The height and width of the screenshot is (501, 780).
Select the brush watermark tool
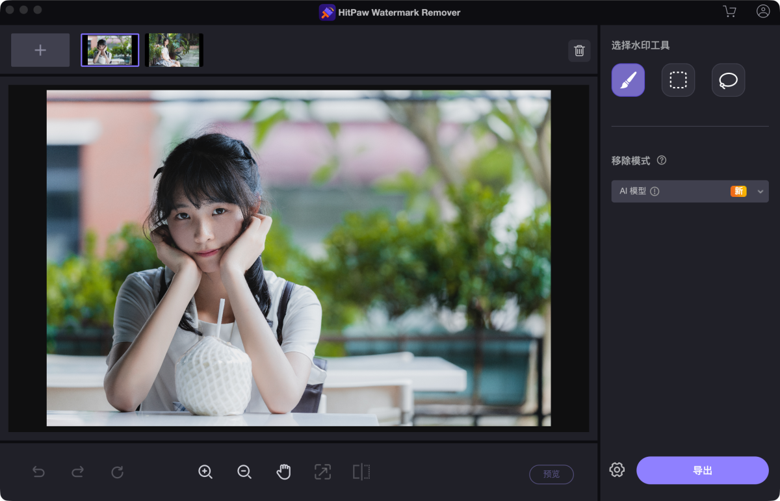pyautogui.click(x=628, y=80)
